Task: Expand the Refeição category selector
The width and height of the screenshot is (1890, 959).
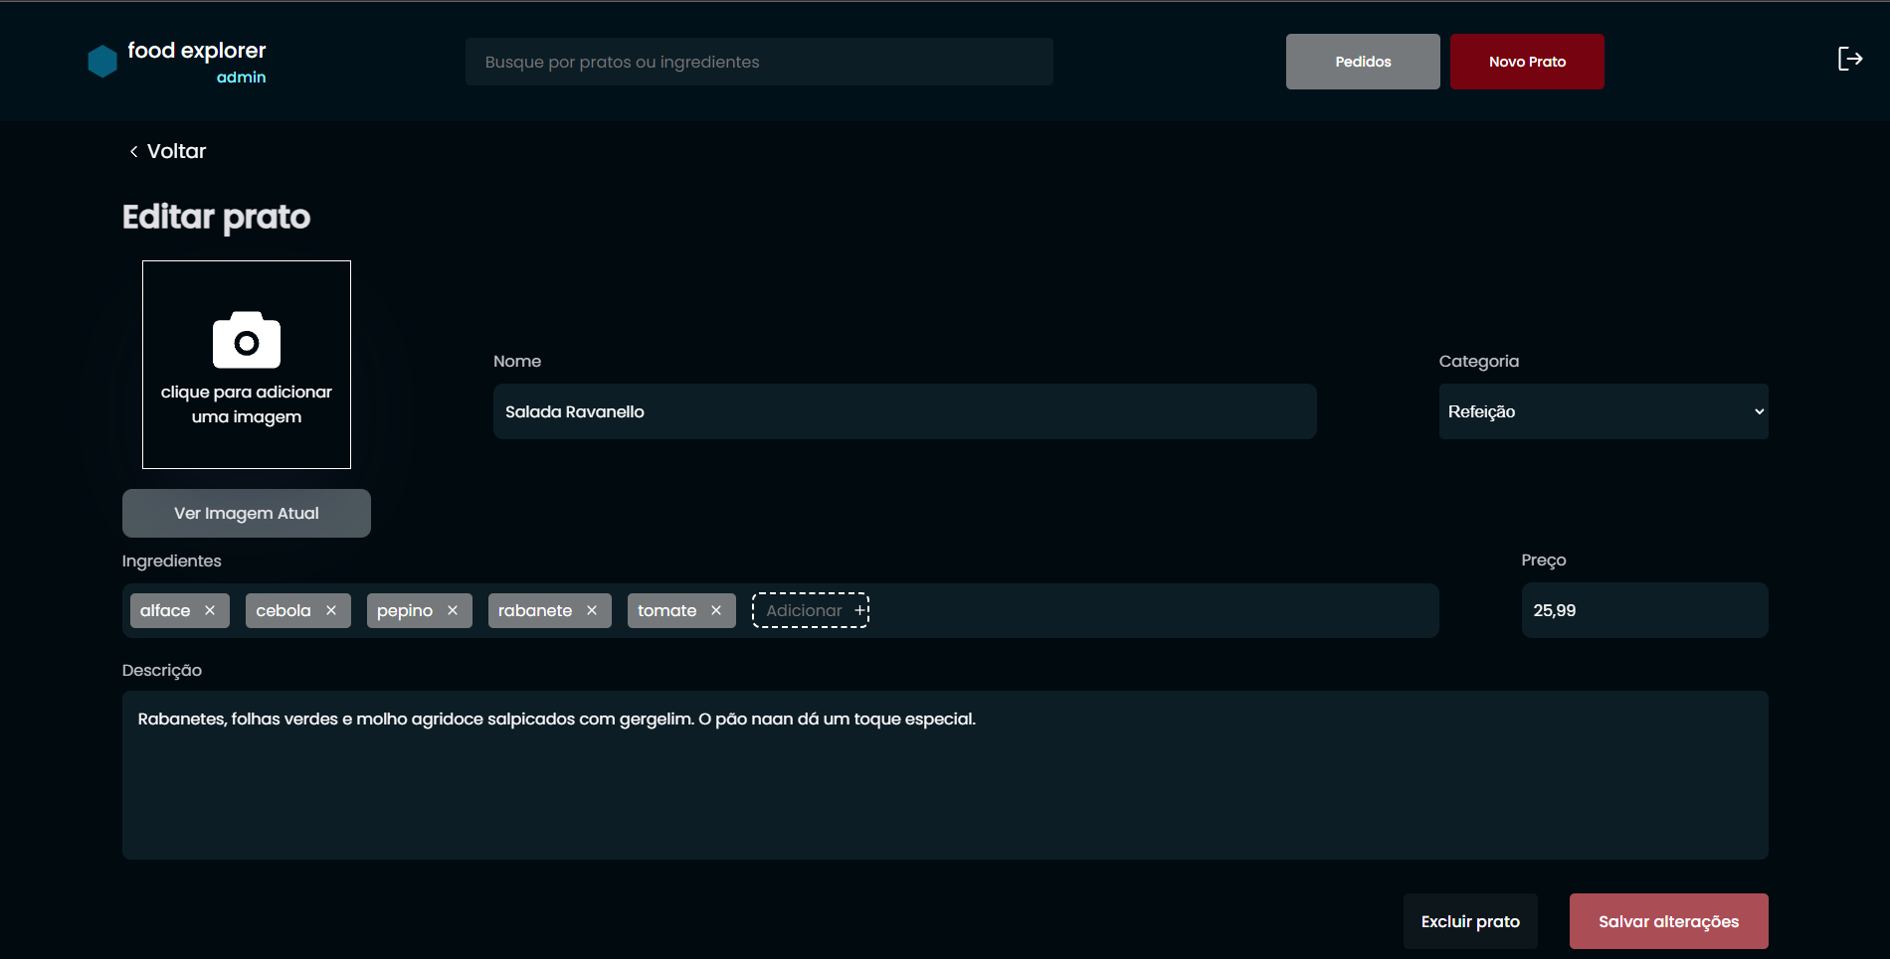Action: click(1602, 410)
